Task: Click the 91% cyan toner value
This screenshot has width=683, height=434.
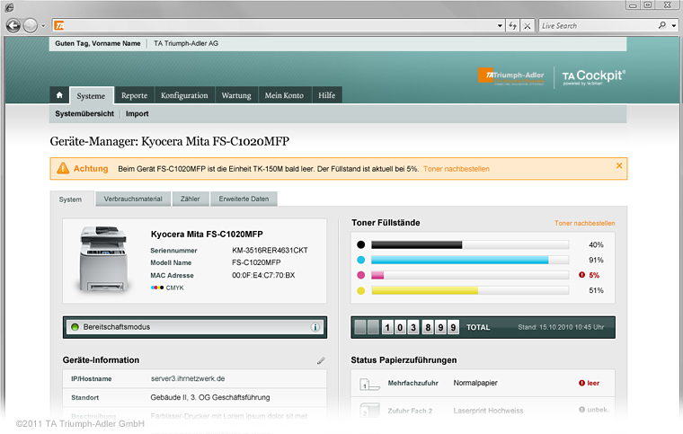Action: pos(597,260)
